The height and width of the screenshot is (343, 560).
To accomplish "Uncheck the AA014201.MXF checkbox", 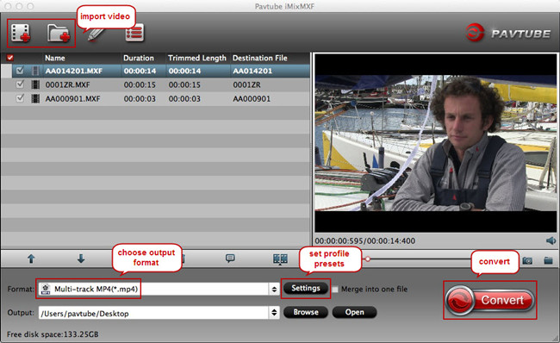I will click(20, 71).
